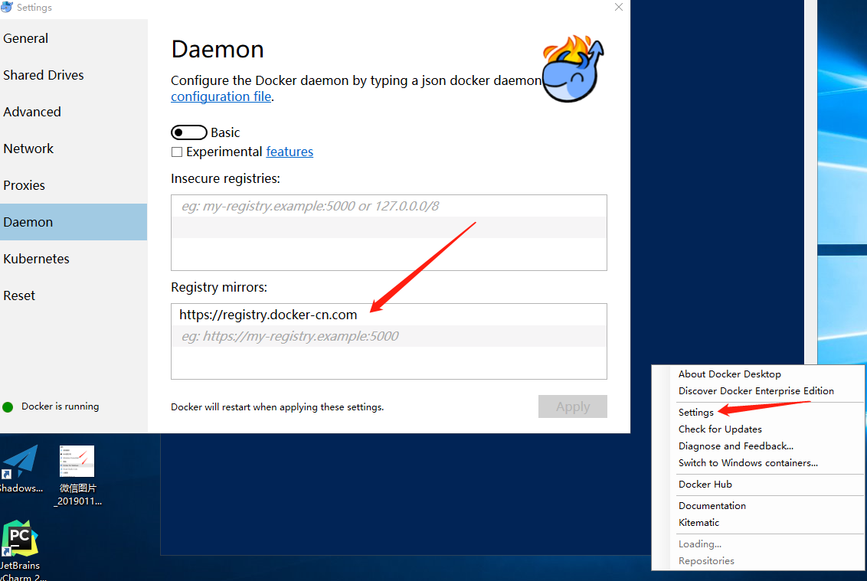Select the Daemon settings tab
867x581 pixels.
tap(74, 222)
